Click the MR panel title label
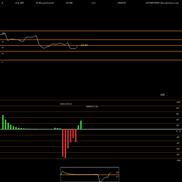The height and width of the screenshot is (182, 182). tap(162, 95)
